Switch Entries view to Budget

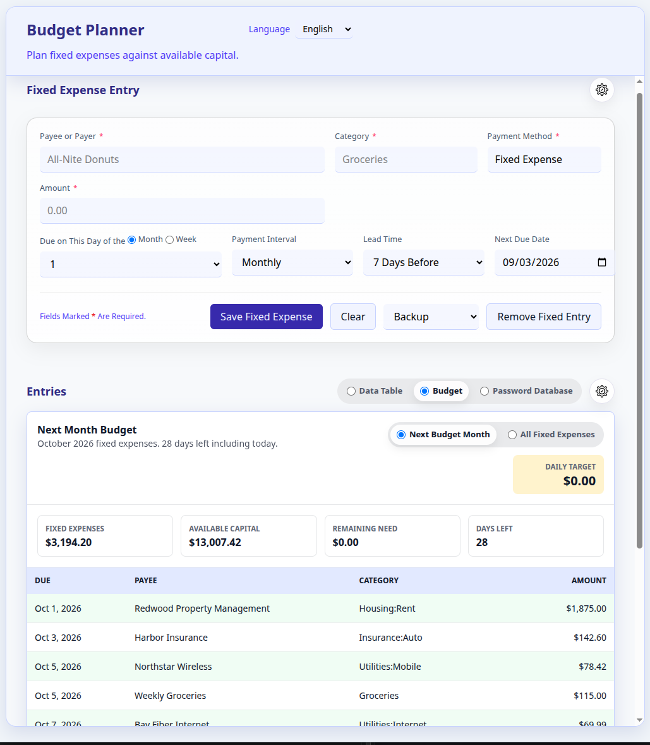(441, 391)
